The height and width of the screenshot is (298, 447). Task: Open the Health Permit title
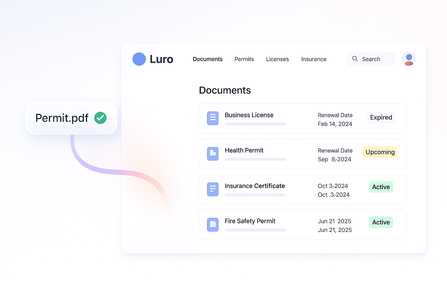(244, 150)
